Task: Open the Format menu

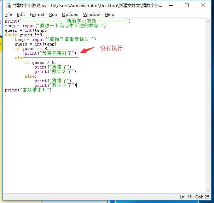Action: (x=37, y=14)
